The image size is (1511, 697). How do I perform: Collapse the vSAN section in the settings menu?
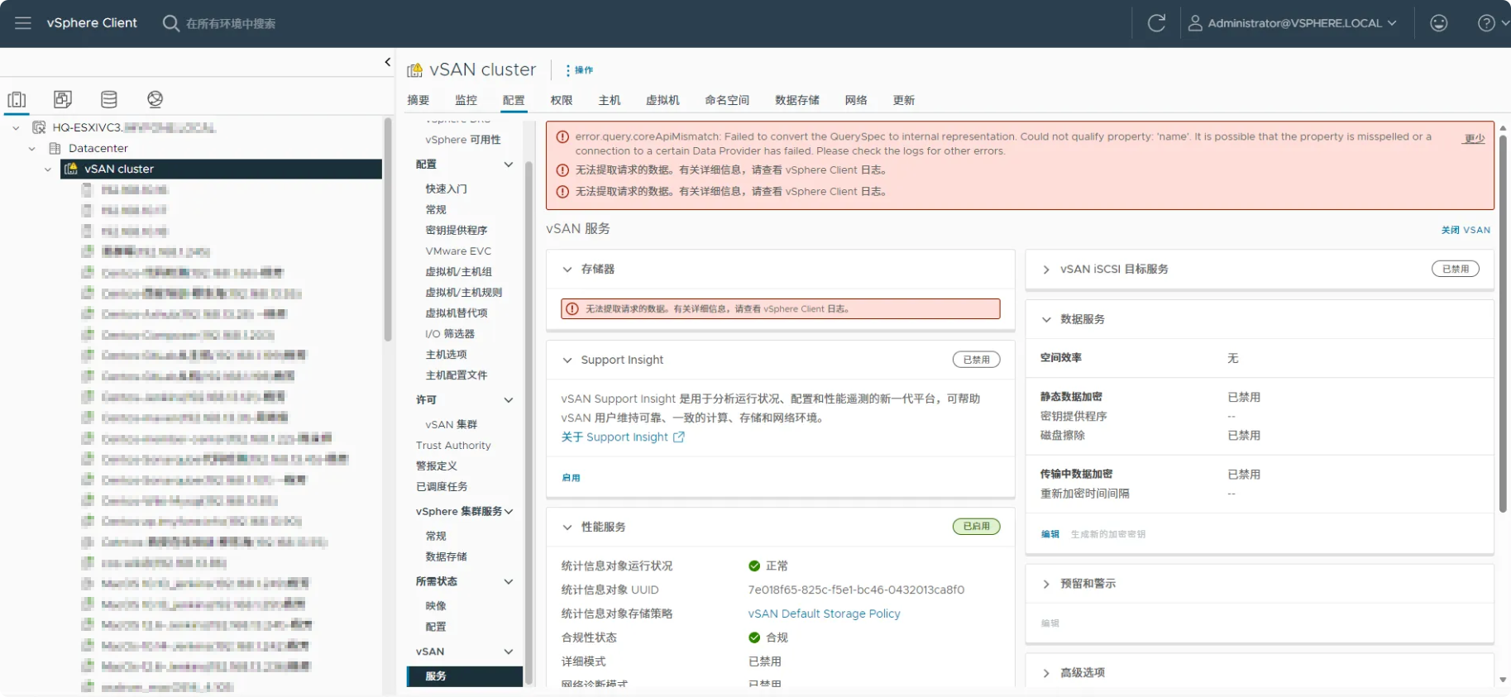509,652
